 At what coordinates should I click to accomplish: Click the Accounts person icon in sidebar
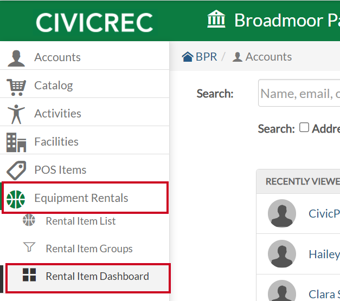[x=16, y=58]
